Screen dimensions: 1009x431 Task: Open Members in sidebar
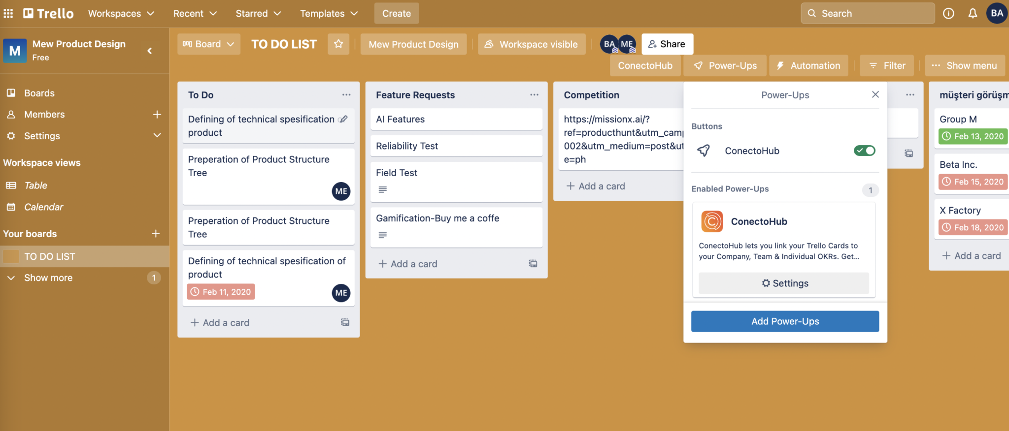tap(44, 114)
